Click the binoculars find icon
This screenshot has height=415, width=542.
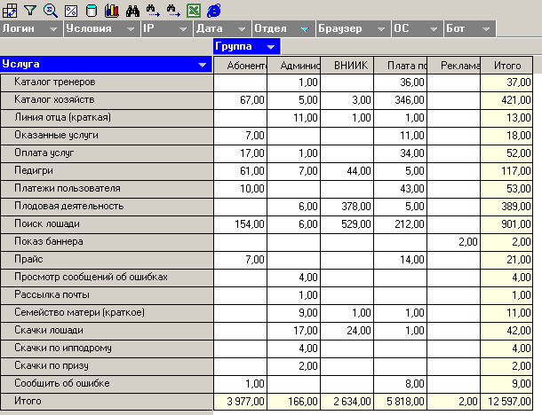(133, 11)
